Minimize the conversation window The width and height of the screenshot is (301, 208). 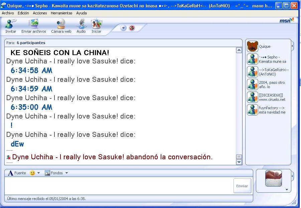279,6
